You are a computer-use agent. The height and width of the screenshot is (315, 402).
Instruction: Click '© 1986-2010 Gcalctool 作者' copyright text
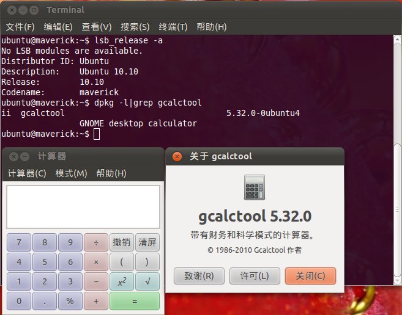255,250
